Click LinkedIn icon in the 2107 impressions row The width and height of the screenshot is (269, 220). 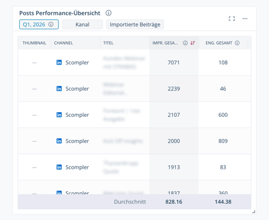point(59,114)
